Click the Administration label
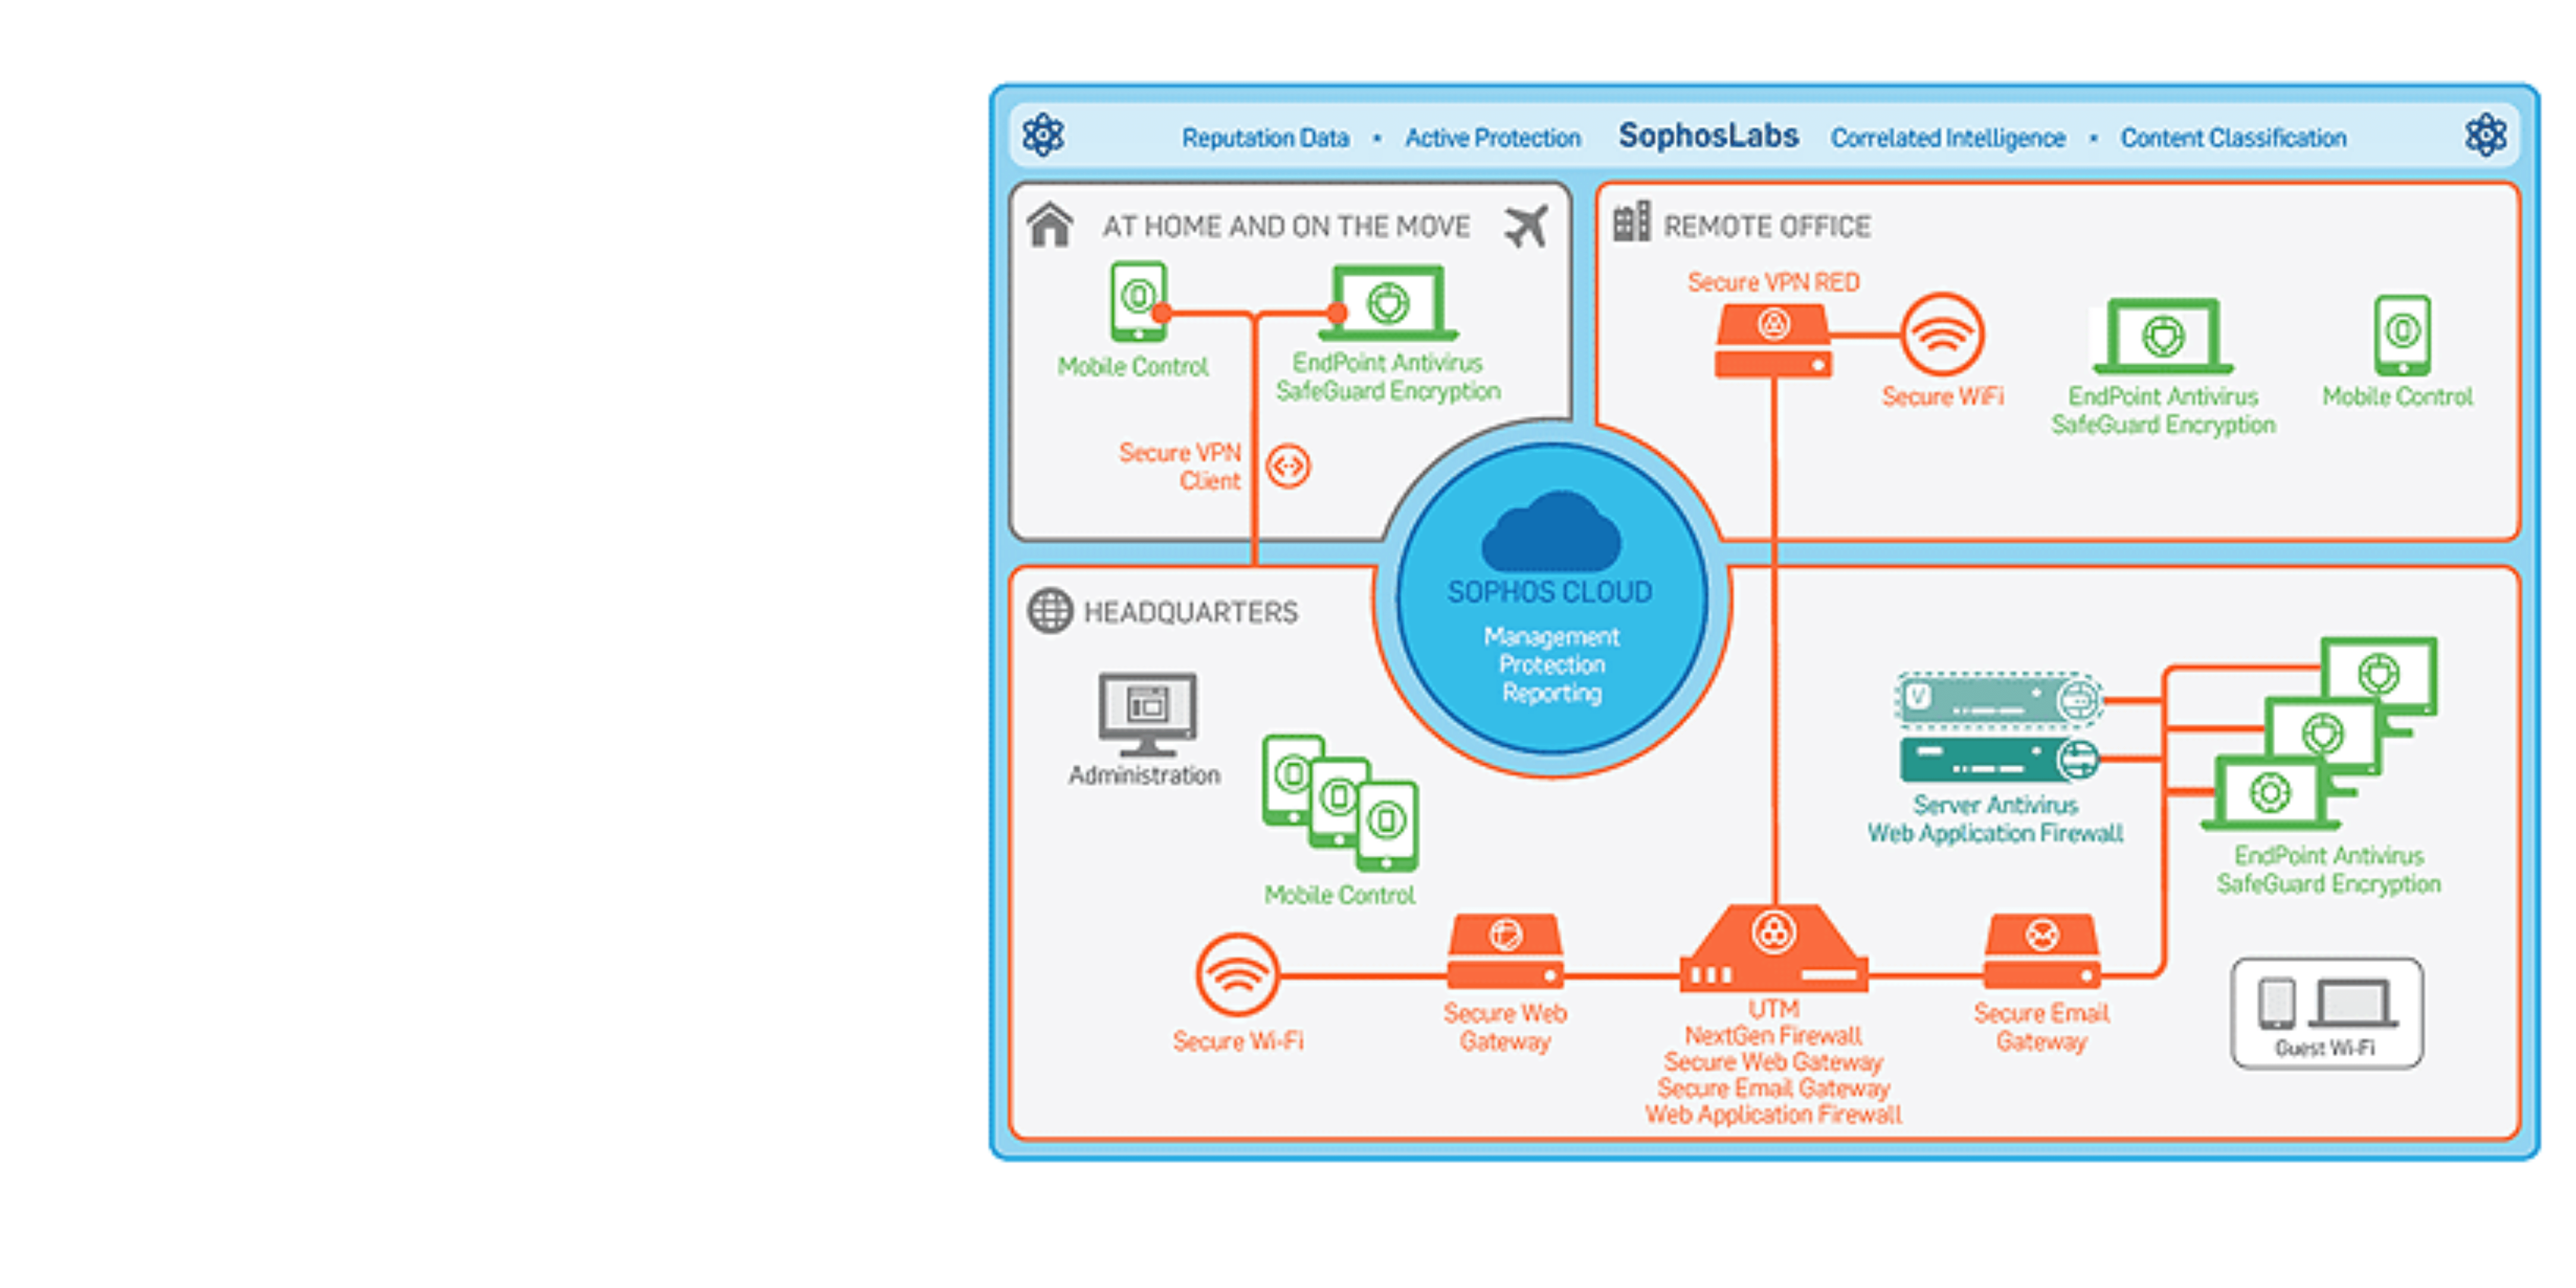Image resolution: width=2576 pixels, height=1288 pixels. click(x=1144, y=775)
